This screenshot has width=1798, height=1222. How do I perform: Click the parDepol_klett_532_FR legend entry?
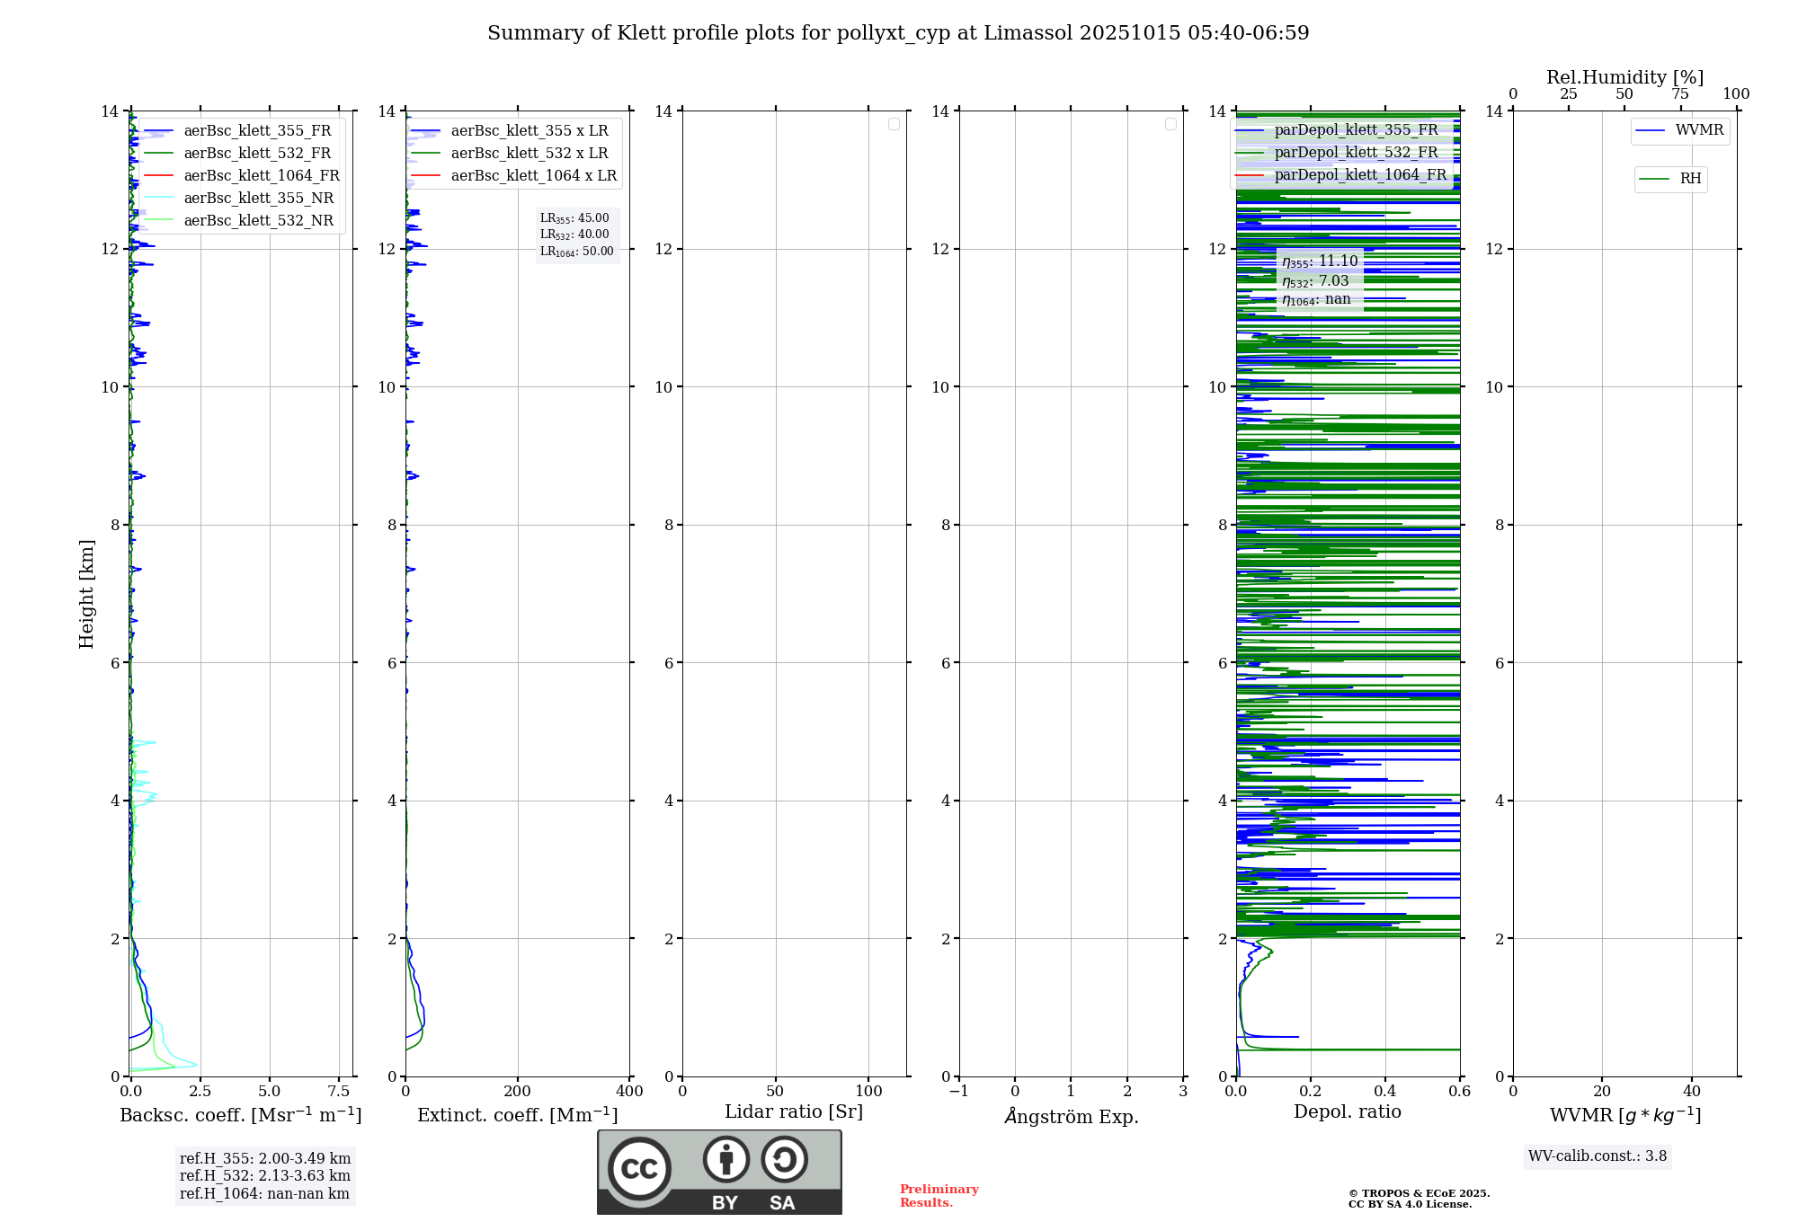point(1356,153)
